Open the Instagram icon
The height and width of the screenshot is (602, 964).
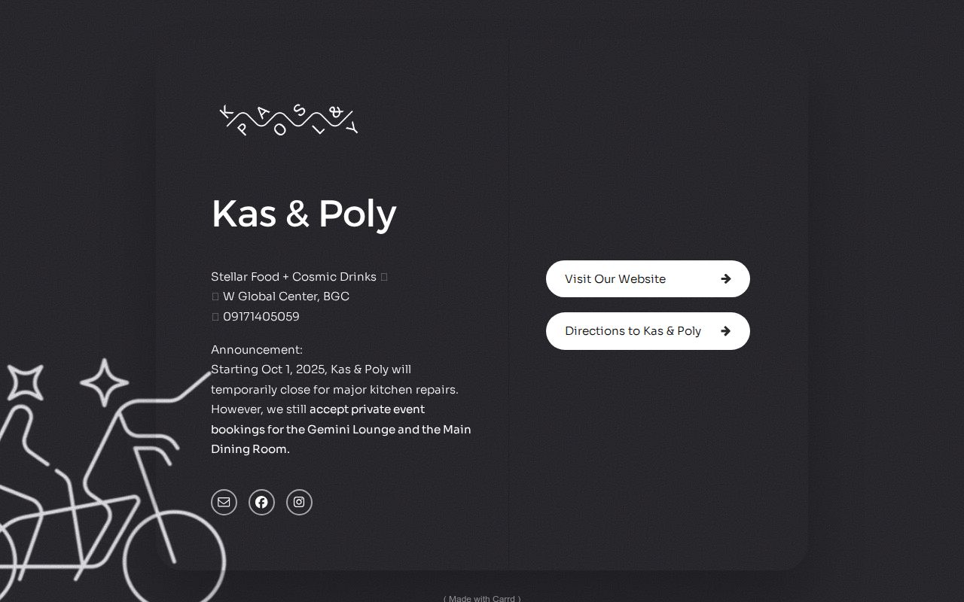tap(299, 502)
